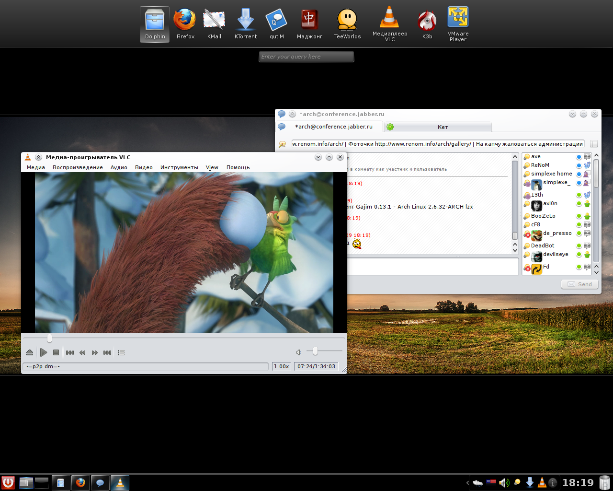Click the Send button

coord(579,284)
